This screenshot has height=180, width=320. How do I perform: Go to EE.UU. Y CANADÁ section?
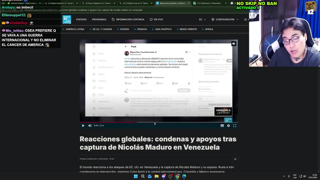(x=102, y=29)
